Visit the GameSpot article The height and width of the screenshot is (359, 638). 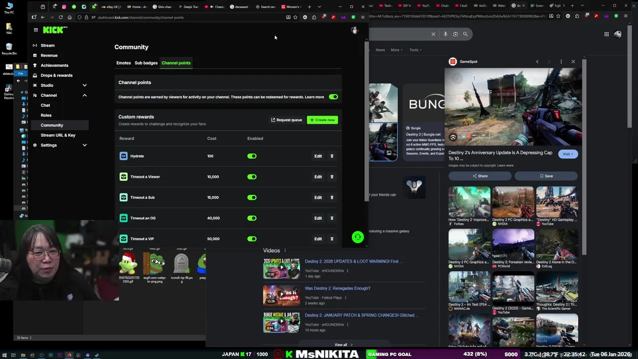(x=568, y=154)
